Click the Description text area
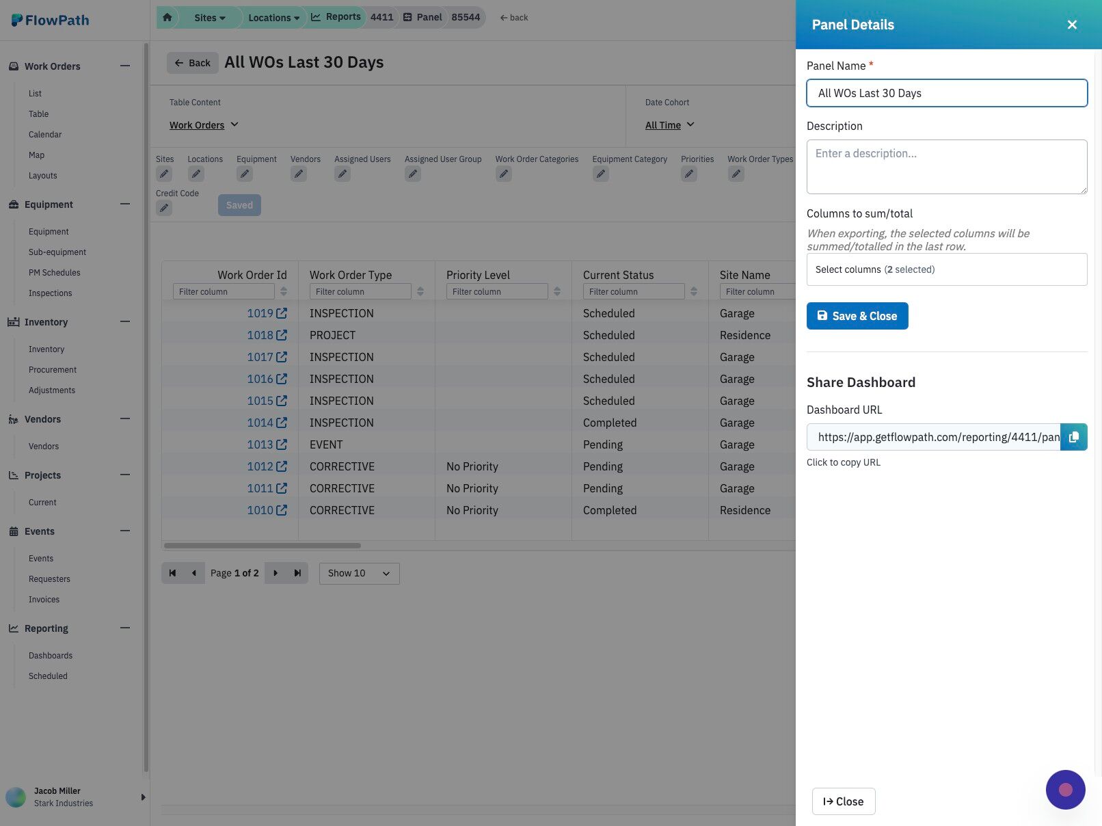The width and height of the screenshot is (1102, 826). 947,167
